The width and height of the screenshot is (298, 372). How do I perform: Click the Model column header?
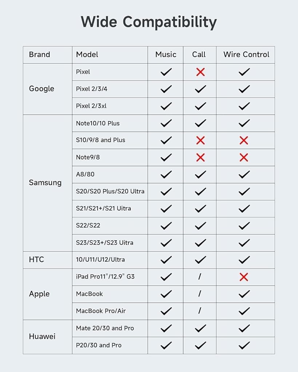pos(87,54)
